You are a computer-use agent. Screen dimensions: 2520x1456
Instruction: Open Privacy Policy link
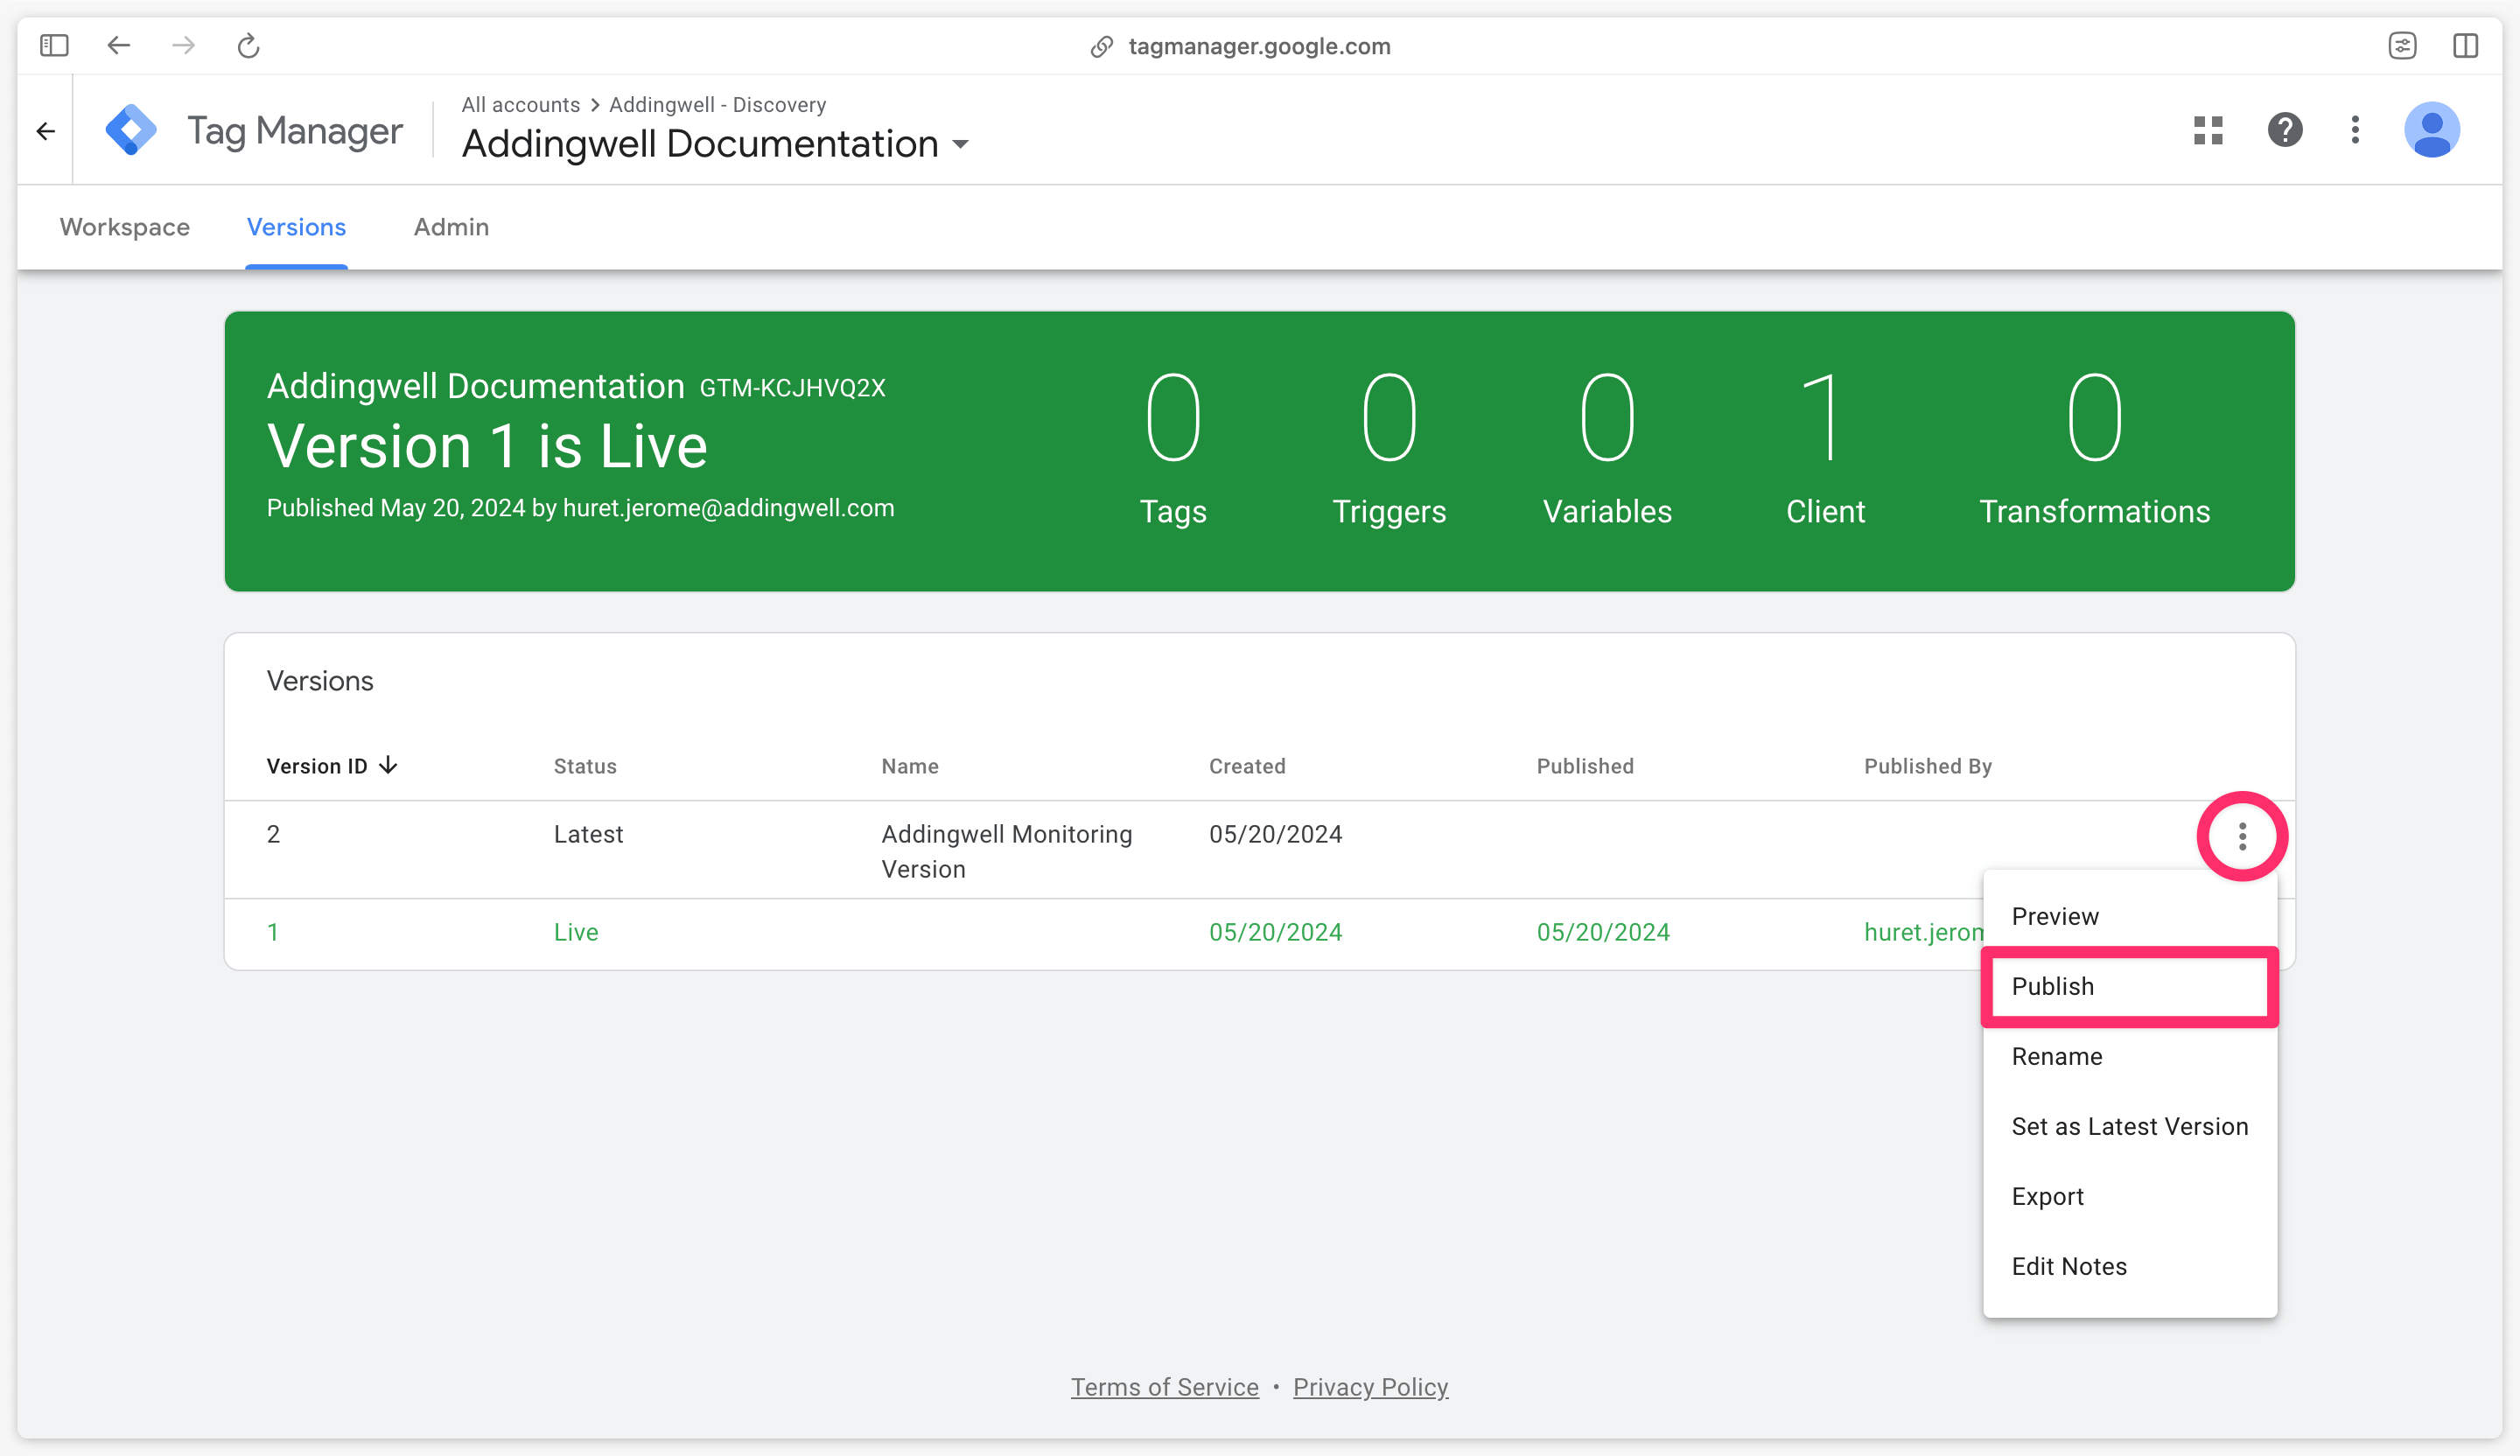[x=1370, y=1387]
